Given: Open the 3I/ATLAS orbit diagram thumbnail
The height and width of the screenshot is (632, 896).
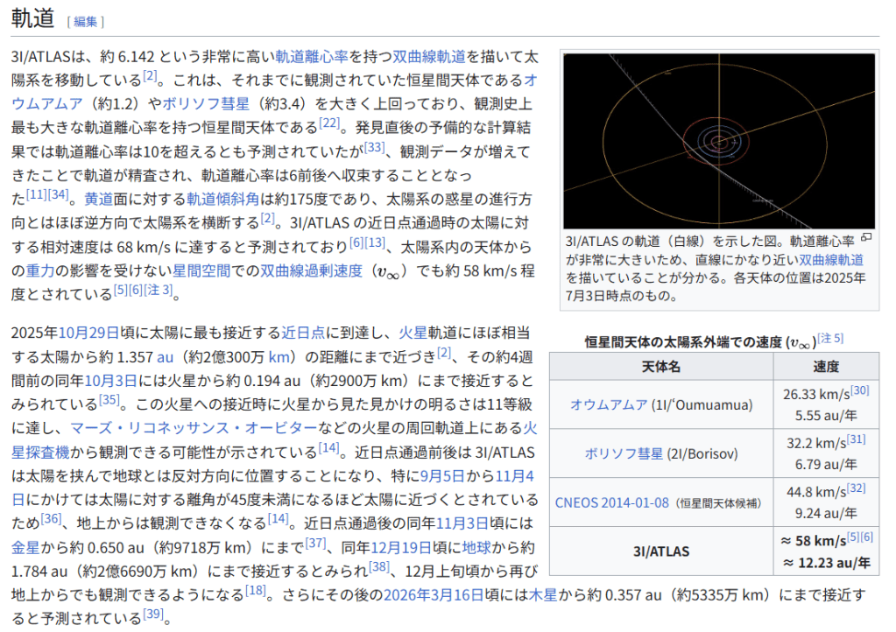Looking at the screenshot, I should coord(718,141).
